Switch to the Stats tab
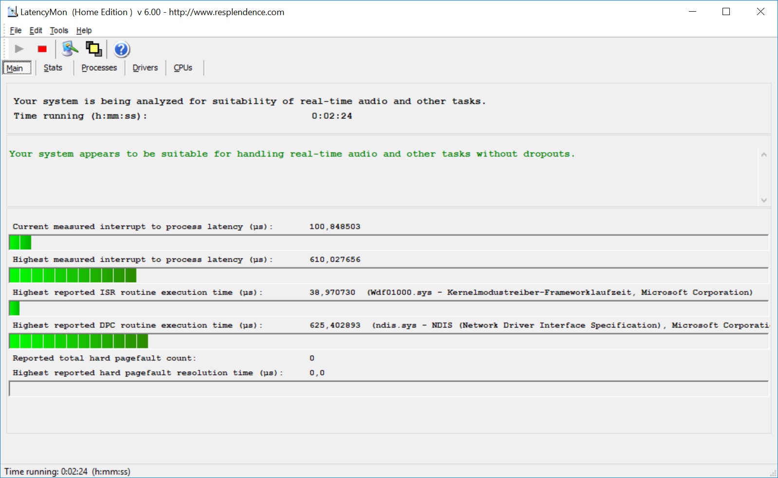The image size is (778, 478). 53,68
